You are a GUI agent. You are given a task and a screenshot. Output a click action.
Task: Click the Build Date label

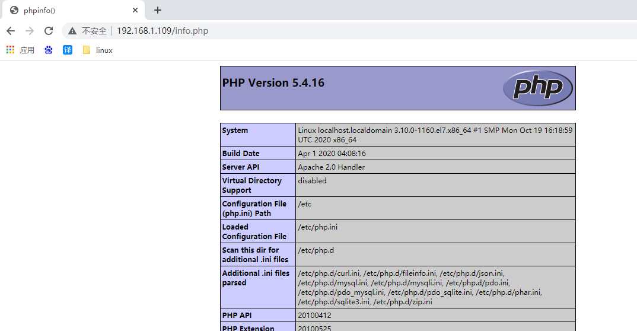[240, 154]
